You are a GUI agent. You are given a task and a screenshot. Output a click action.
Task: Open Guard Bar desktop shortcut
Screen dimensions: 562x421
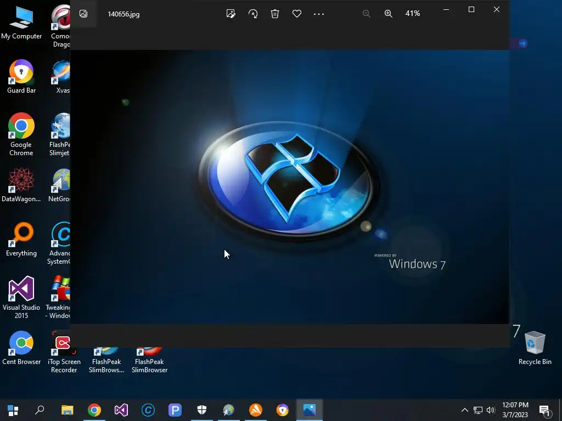pyautogui.click(x=21, y=77)
